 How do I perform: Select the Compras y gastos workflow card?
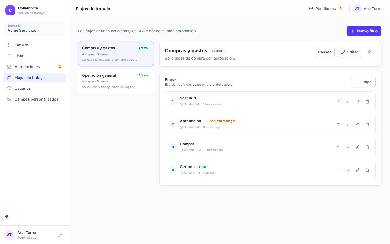click(116, 54)
